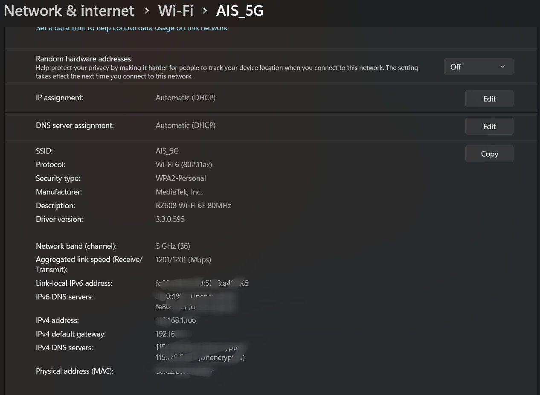Click the MediaTek, Inc. manufacturer value
540x395 pixels.
coord(179,192)
